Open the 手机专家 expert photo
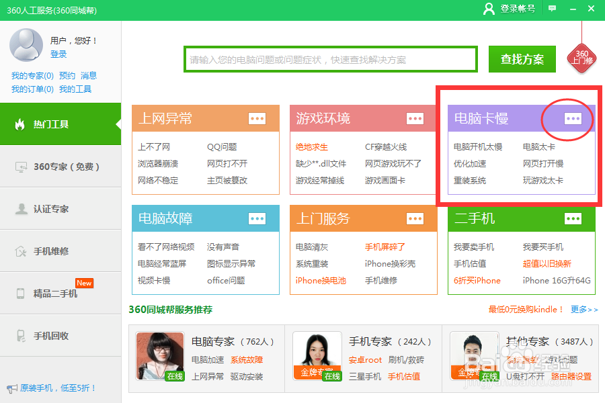The height and width of the screenshot is (403, 605). (x=317, y=356)
